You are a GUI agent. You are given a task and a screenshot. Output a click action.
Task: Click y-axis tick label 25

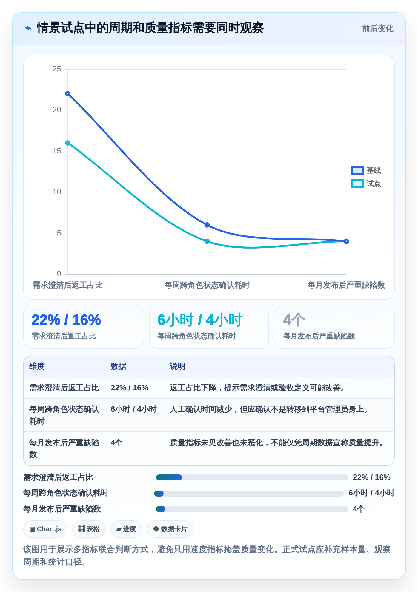pyautogui.click(x=57, y=69)
